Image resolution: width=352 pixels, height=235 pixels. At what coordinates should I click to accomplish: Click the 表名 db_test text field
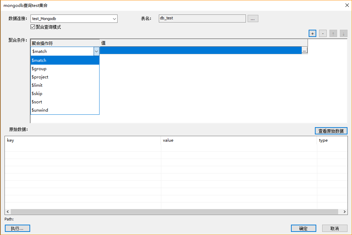point(202,18)
